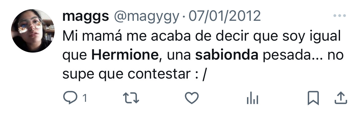Viewport: 359px width, 118px height.
Task: Select the bold word Hermione
Action: pos(125,55)
